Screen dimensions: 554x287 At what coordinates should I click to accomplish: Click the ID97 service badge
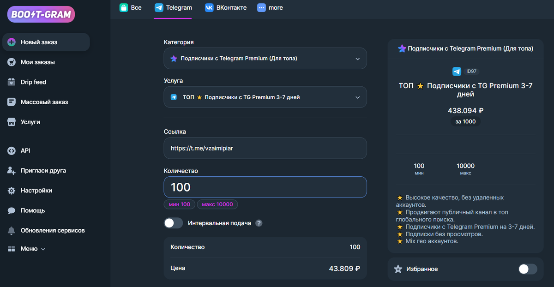(x=471, y=72)
